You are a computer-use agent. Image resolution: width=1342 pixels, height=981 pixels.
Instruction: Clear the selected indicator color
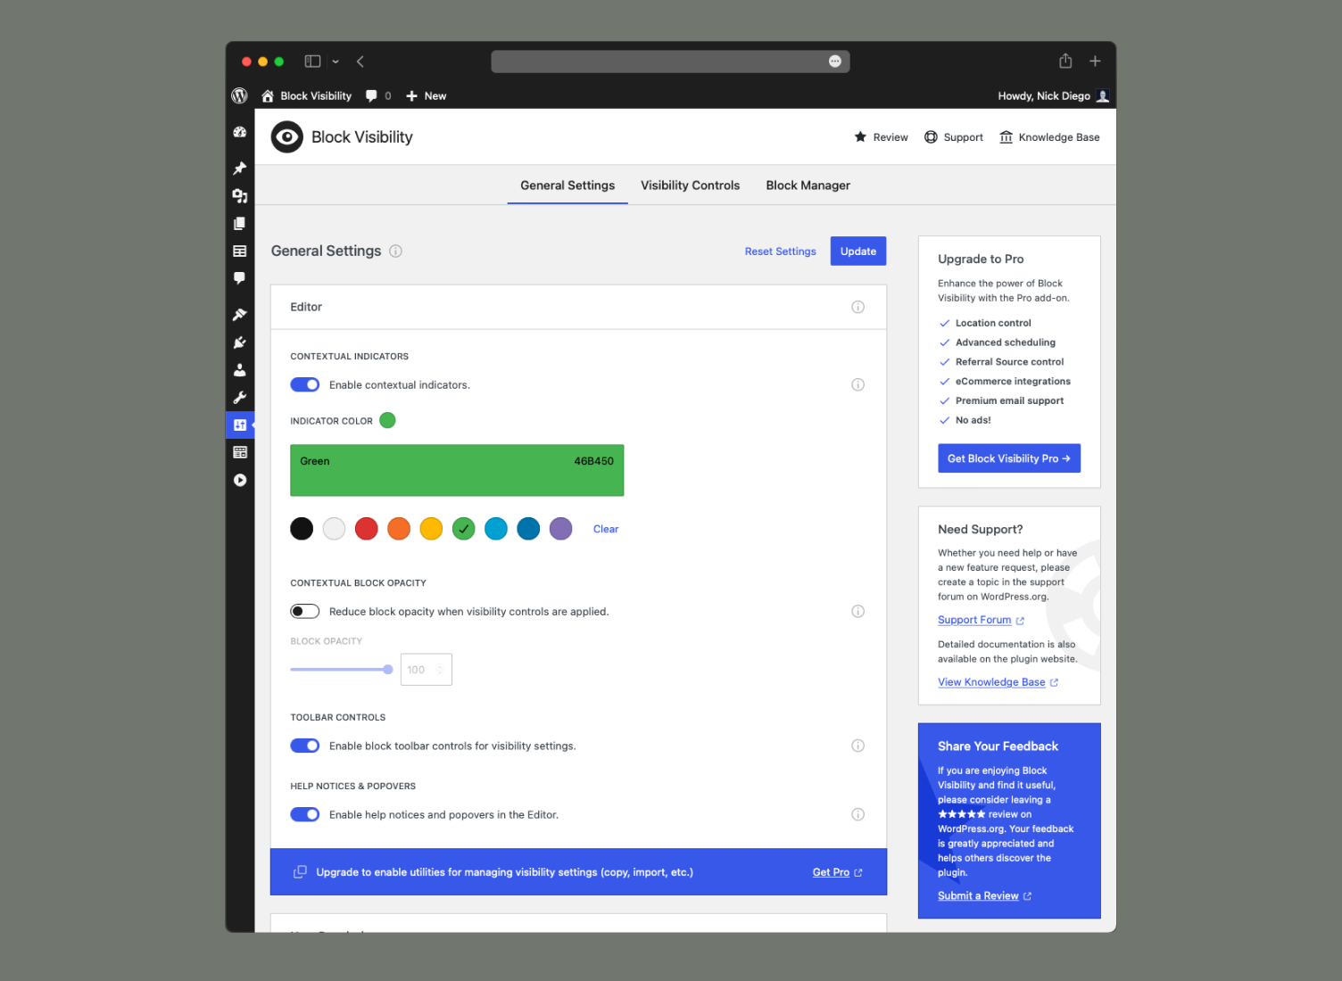coord(605,529)
